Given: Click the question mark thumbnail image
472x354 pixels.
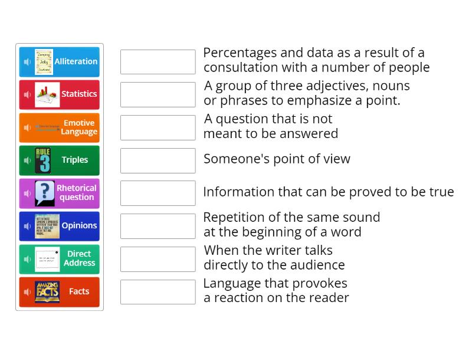Looking at the screenshot, I should click(44, 193).
